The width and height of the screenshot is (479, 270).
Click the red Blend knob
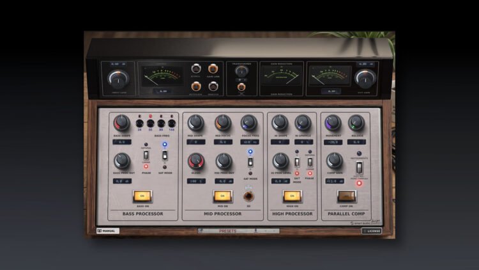click(196, 161)
